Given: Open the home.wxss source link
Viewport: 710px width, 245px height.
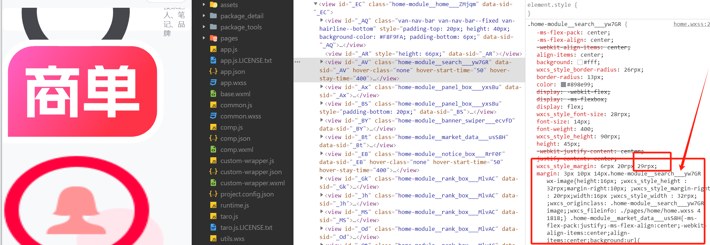Looking at the screenshot, I should pos(691,24).
